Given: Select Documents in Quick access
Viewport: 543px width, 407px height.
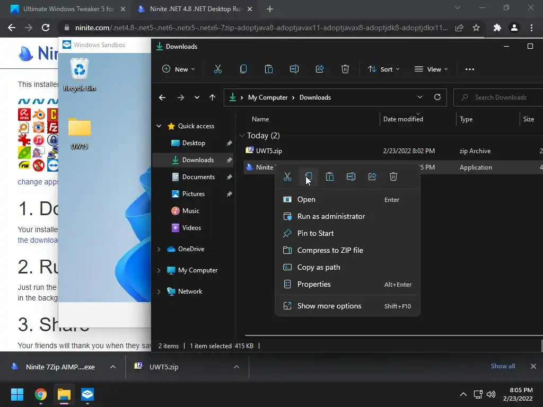Looking at the screenshot, I should [x=192, y=177].
